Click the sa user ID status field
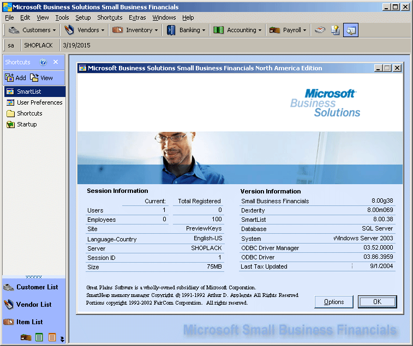The image size is (413, 346). pyautogui.click(x=11, y=45)
